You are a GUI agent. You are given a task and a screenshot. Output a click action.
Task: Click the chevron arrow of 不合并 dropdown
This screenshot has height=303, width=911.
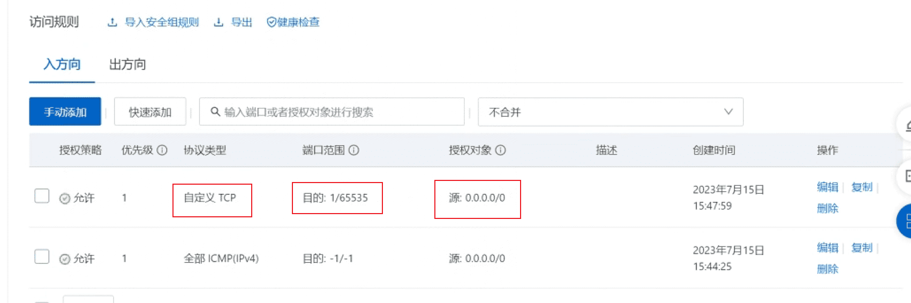[x=728, y=112]
